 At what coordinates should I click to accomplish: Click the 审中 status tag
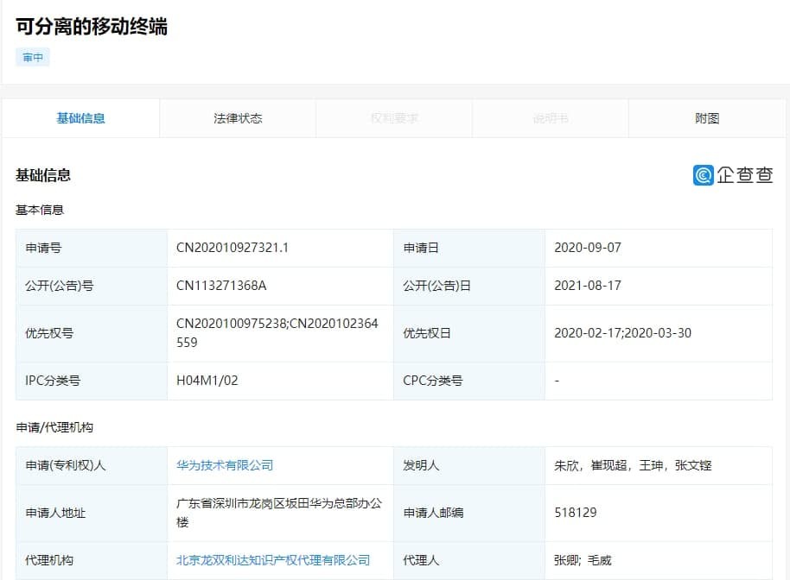(33, 57)
